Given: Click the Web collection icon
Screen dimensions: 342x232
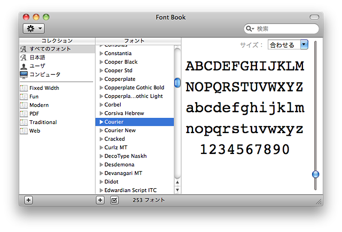Looking at the screenshot, I should (24, 131).
